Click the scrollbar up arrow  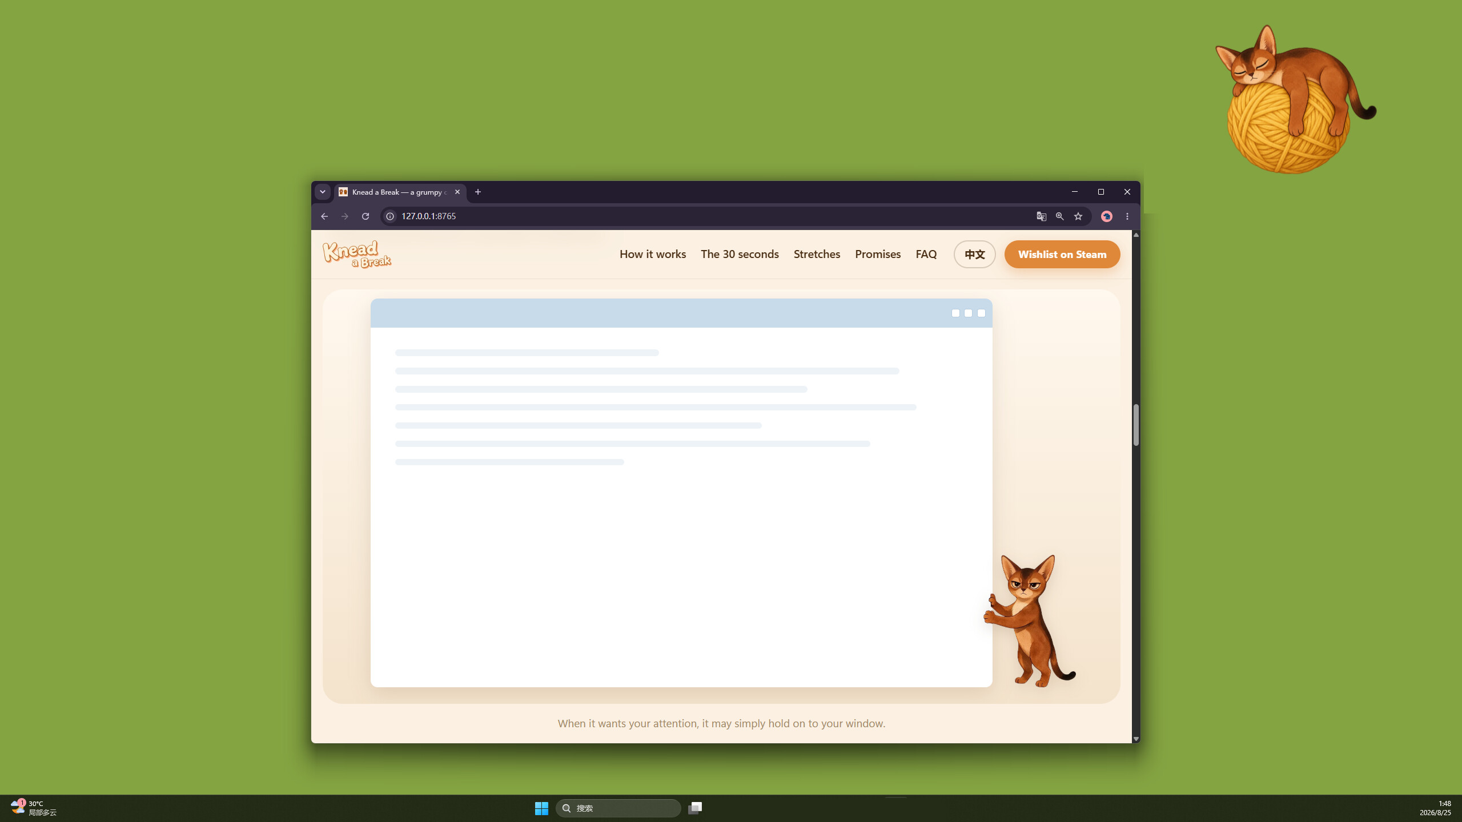1136,235
